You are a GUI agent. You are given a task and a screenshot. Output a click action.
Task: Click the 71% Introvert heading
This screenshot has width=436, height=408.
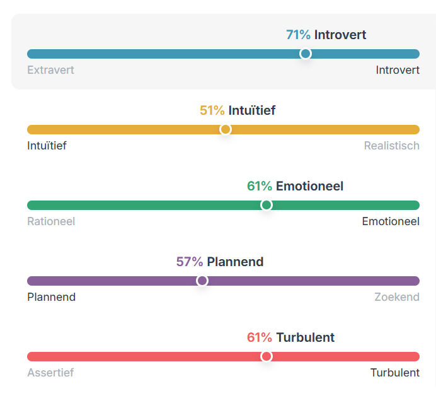(x=326, y=35)
